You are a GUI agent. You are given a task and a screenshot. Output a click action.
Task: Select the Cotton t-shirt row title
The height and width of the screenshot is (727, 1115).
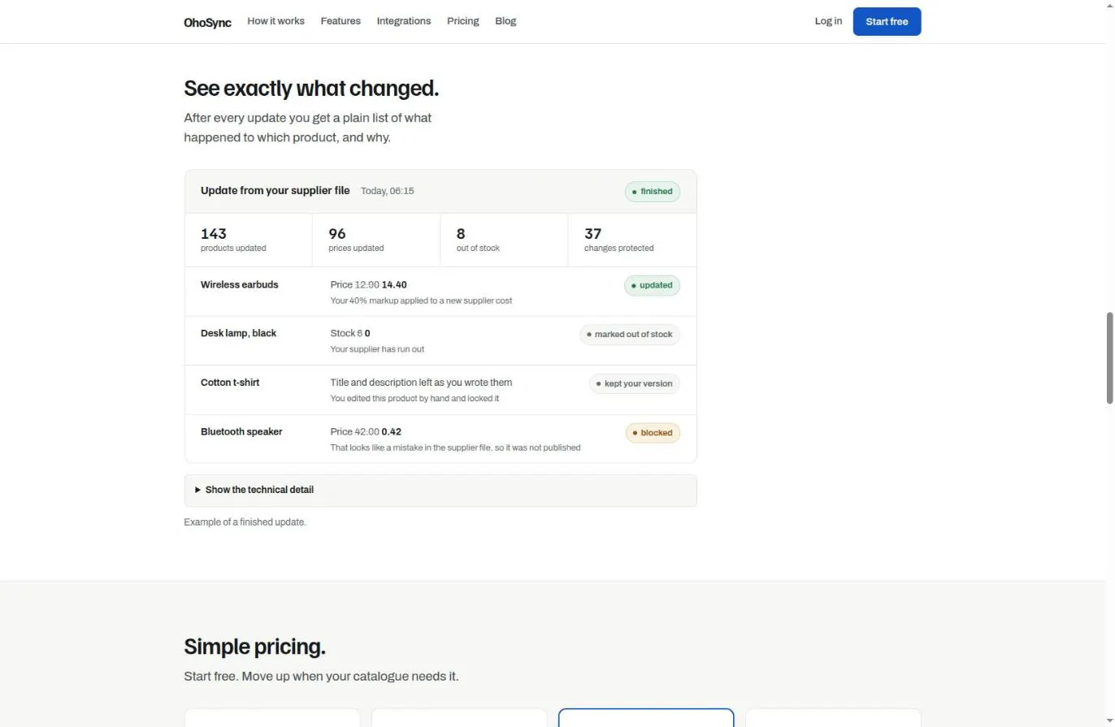(x=230, y=382)
